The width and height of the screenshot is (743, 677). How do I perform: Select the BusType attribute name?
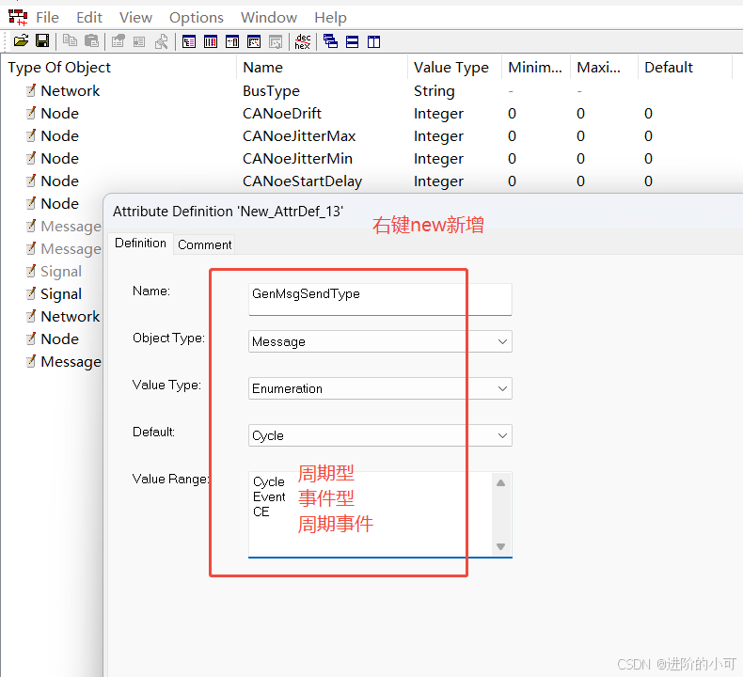(271, 90)
